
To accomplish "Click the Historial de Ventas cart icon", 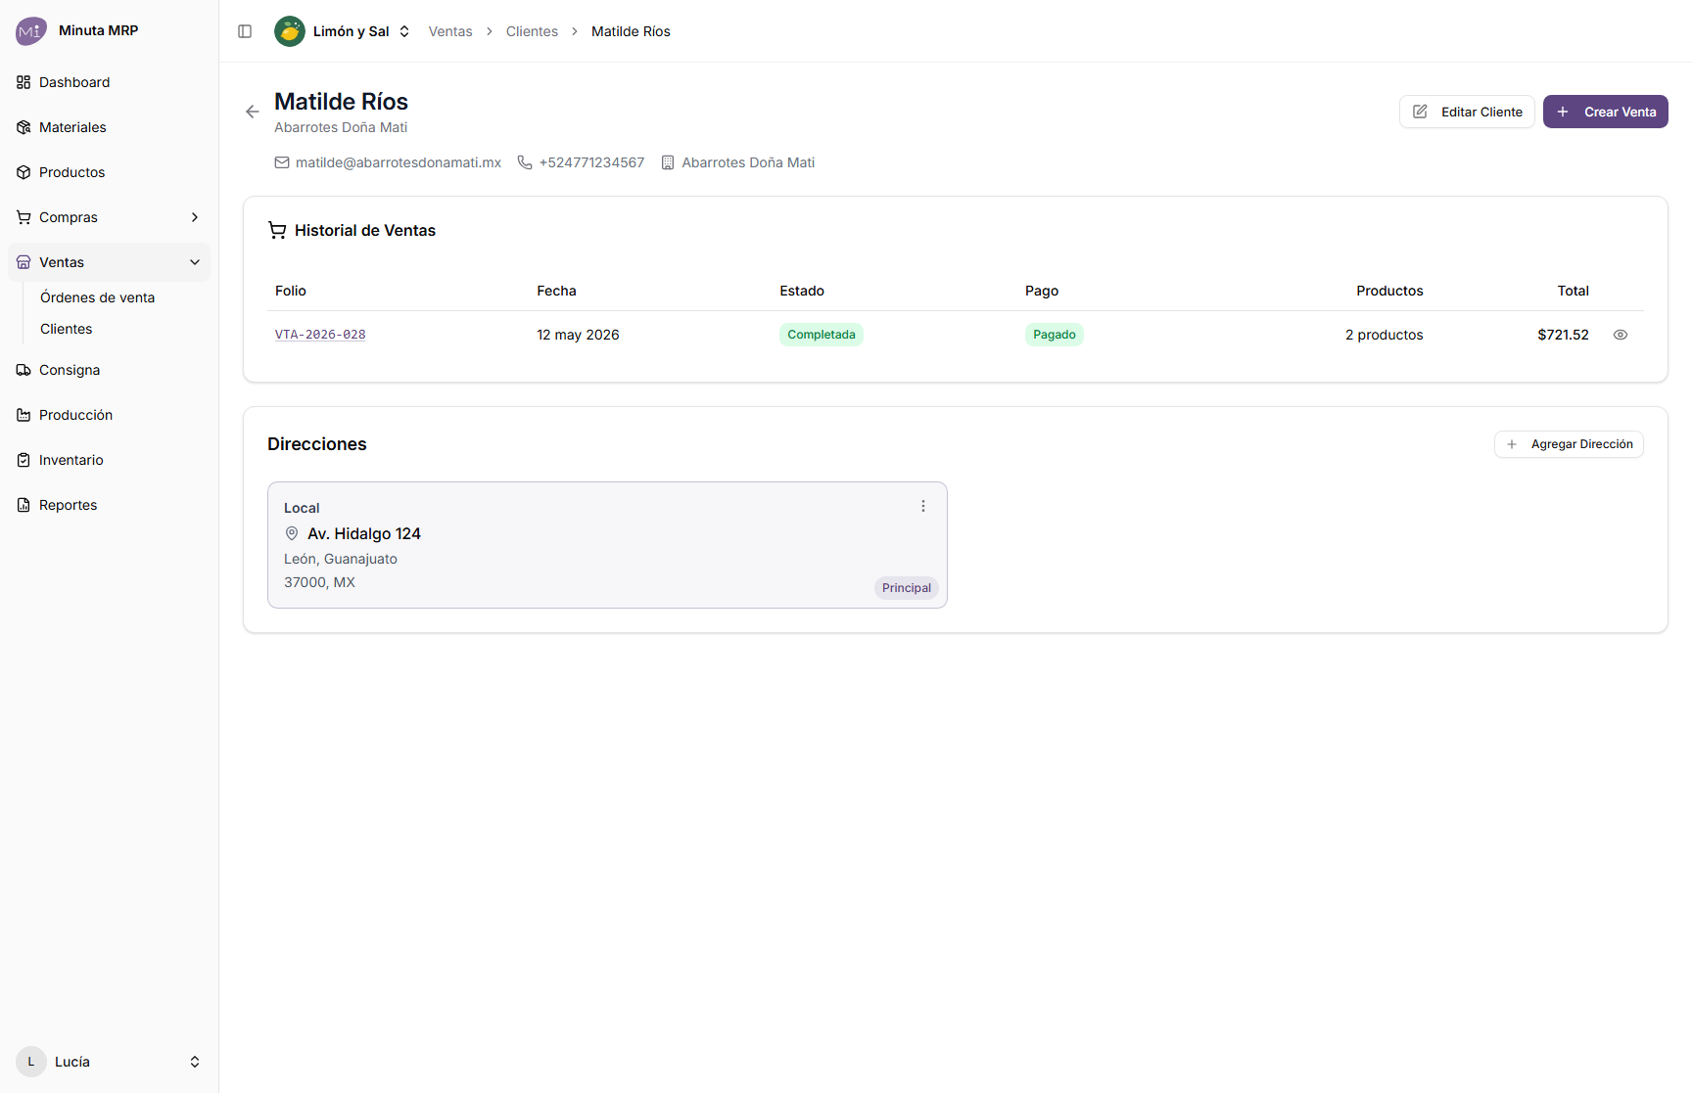I will pyautogui.click(x=277, y=230).
